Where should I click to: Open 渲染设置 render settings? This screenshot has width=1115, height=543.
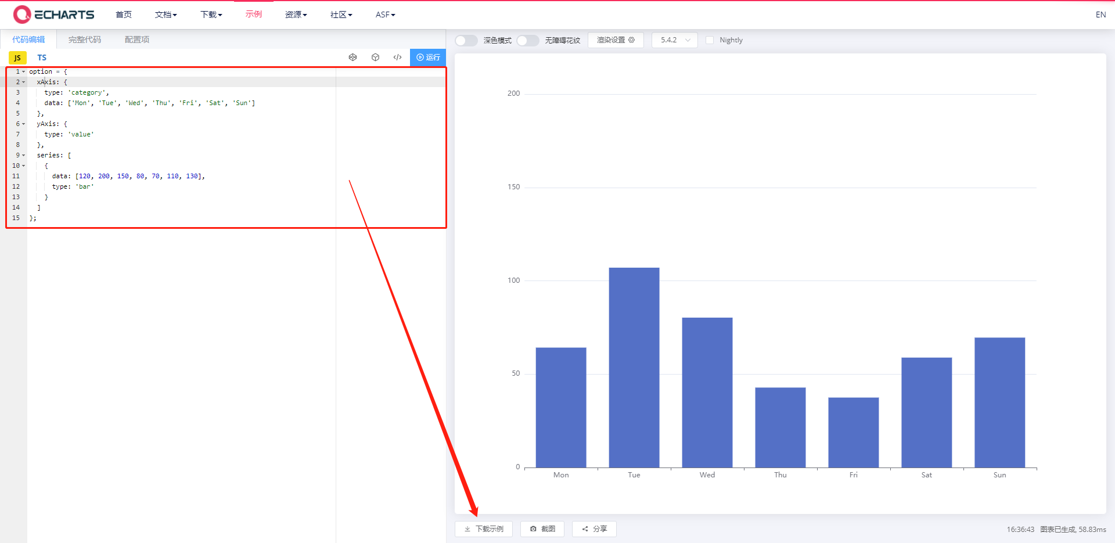[616, 40]
